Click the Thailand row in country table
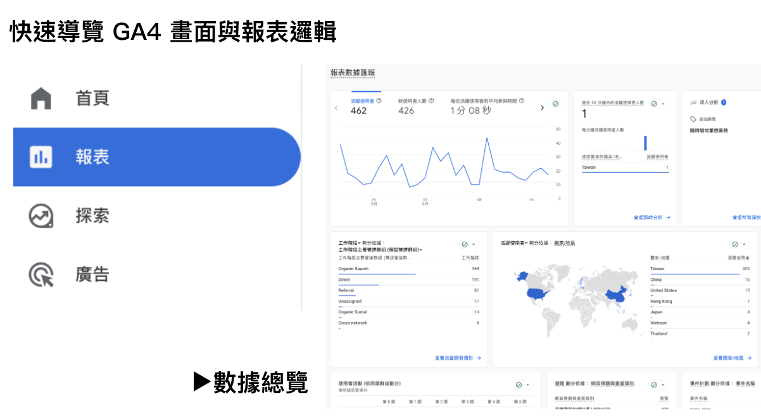The image size is (761, 420). coord(700,333)
